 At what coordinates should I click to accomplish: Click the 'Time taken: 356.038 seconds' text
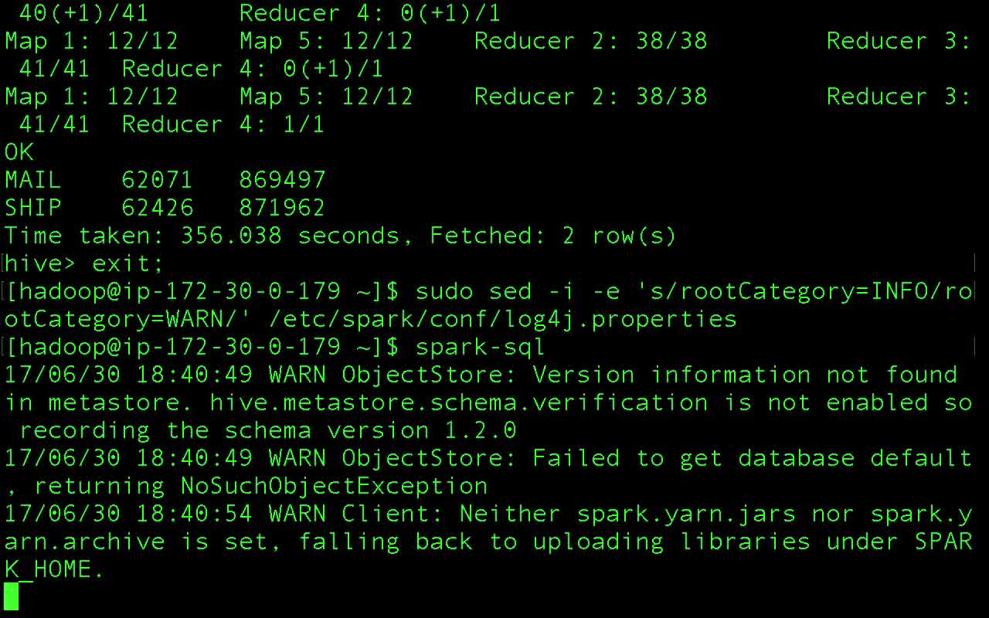coord(209,236)
